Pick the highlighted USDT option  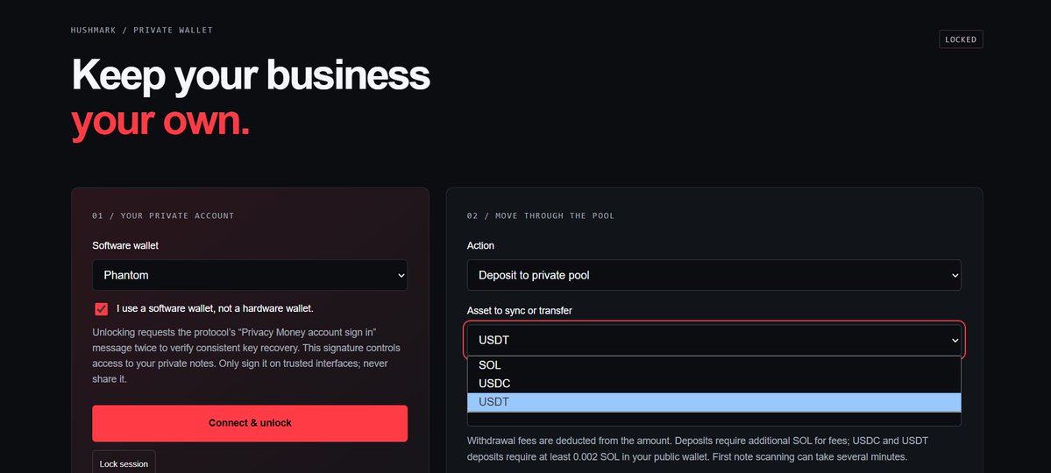(x=714, y=402)
